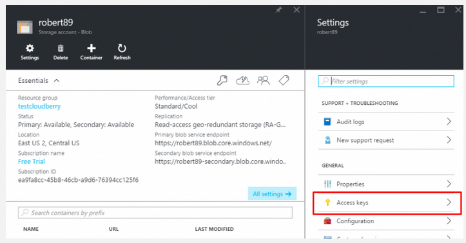Open the Properties settings entry
This screenshot has width=466, height=243.
click(x=386, y=184)
